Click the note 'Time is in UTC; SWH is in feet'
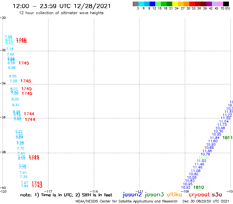This screenshot has height=204, width=233. 66,195
